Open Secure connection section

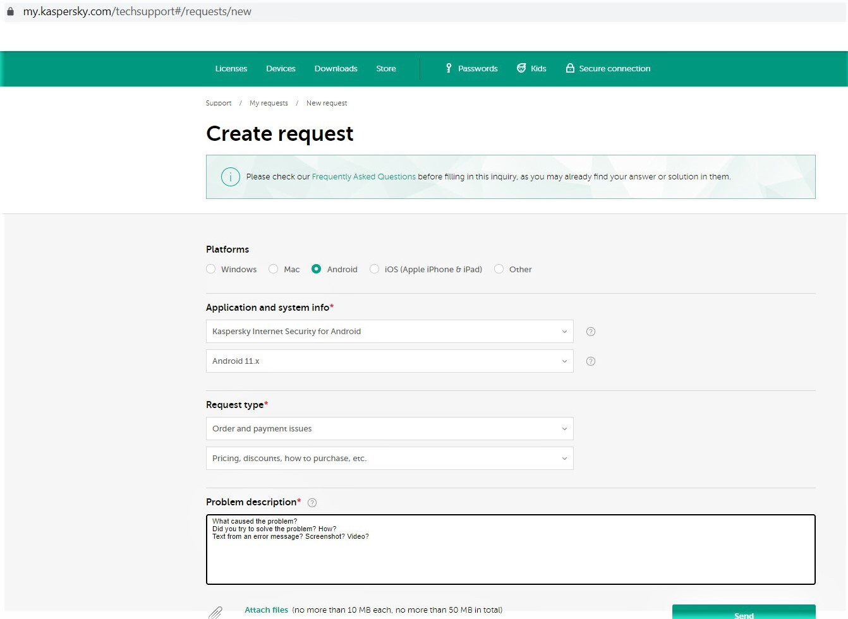(615, 68)
